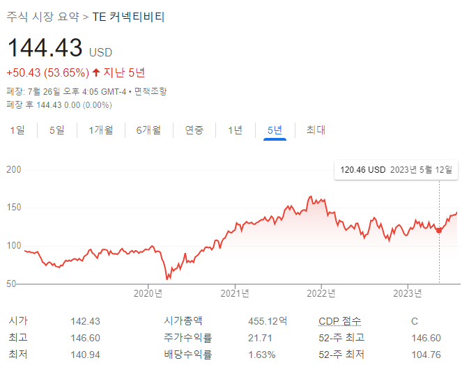Select the 1일 time range tab
462x365 pixels.
tap(17, 130)
